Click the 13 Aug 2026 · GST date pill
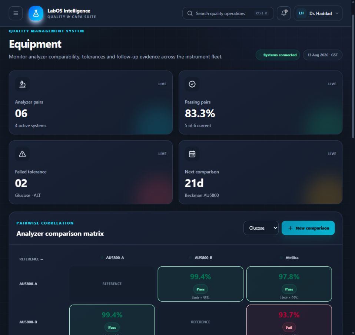355x335 pixels. click(322, 55)
